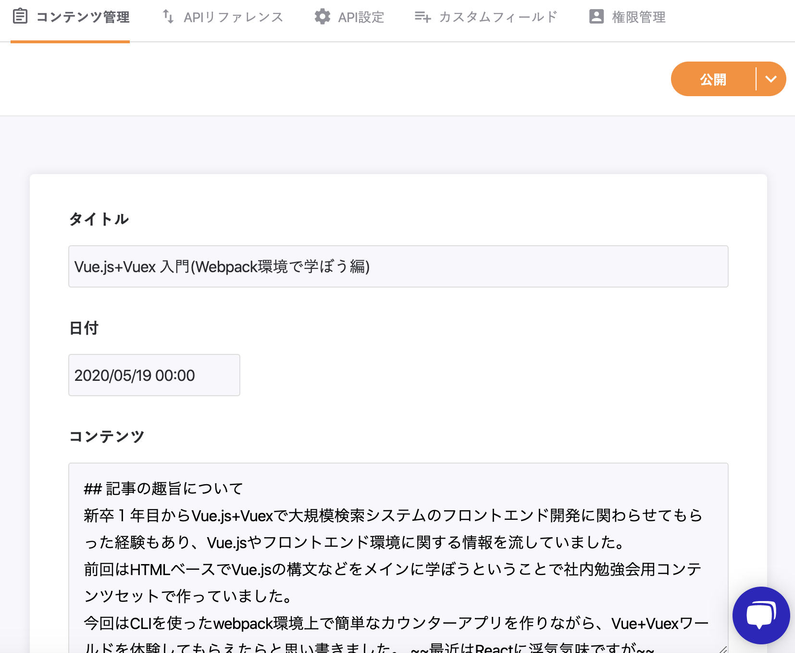Click the line starting '新卒１年目から'
Image resolution: width=795 pixels, height=653 pixels.
pos(393,515)
